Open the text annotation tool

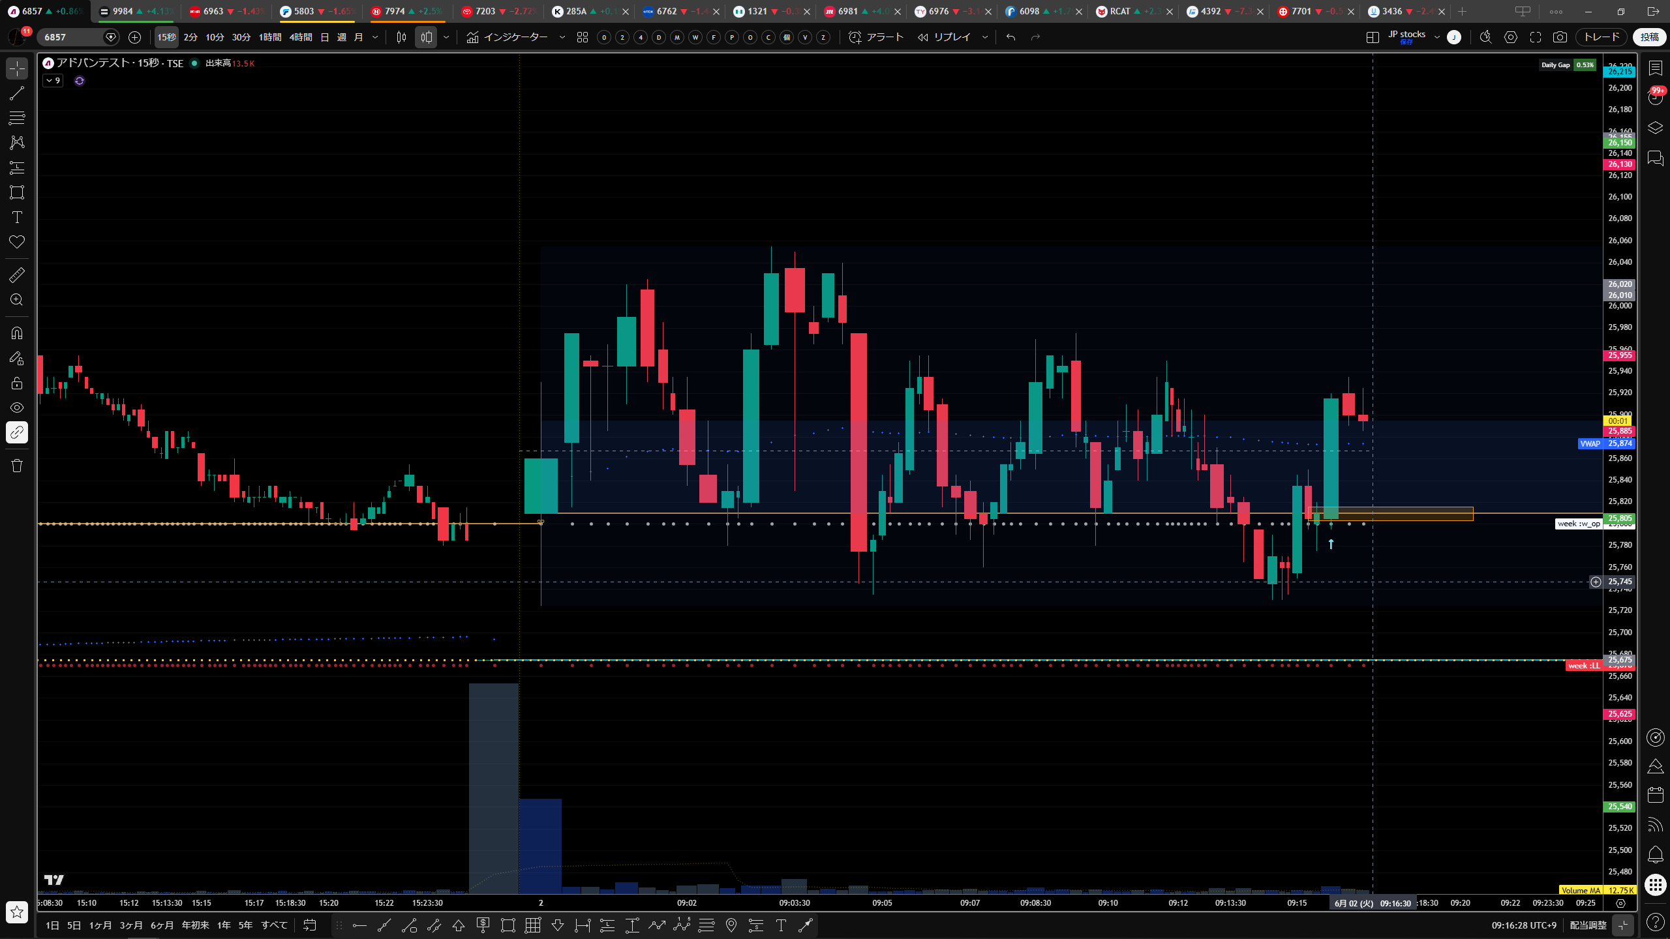click(17, 217)
